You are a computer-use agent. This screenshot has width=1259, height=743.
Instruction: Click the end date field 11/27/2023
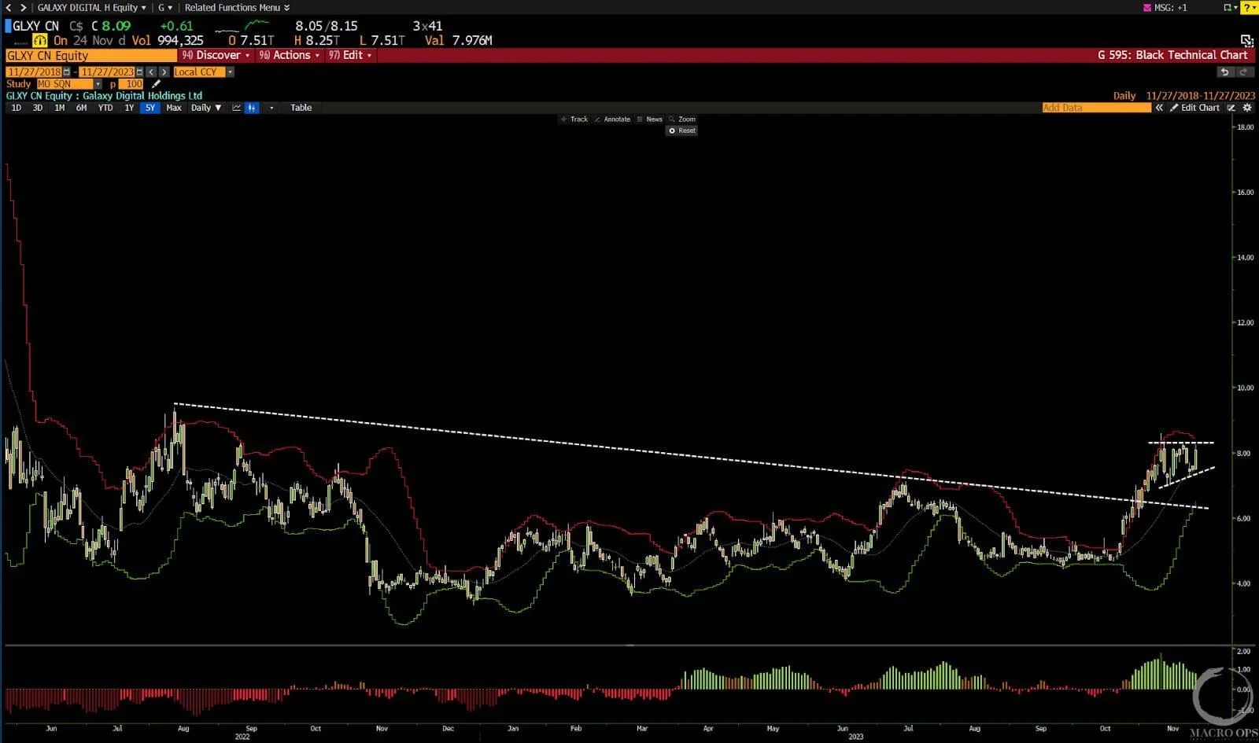click(108, 72)
